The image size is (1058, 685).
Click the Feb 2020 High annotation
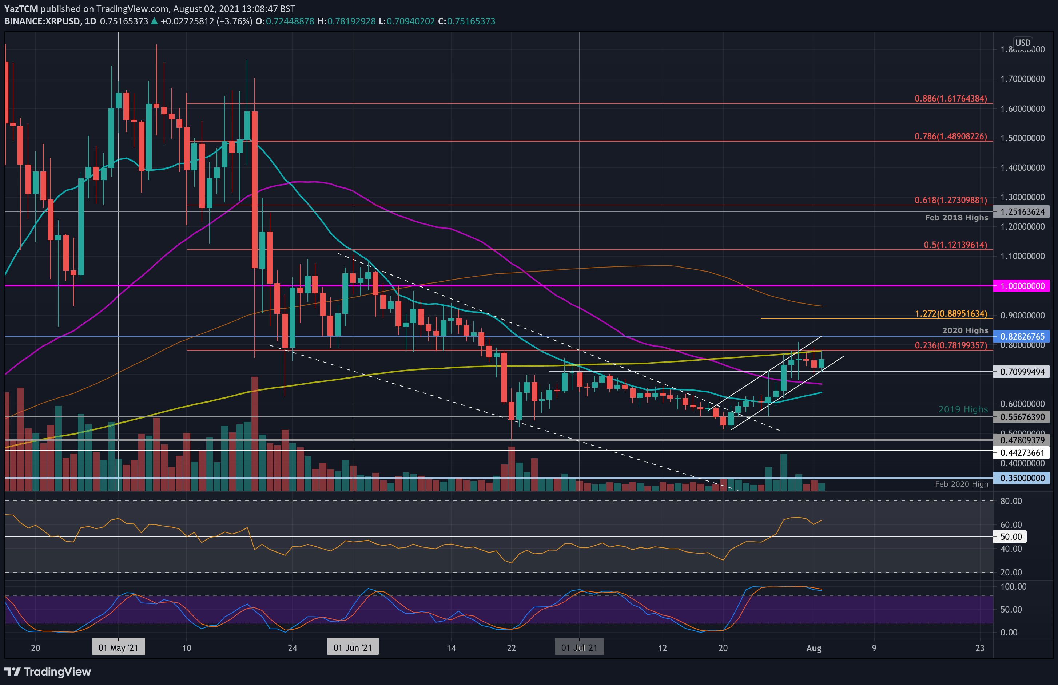tap(961, 484)
